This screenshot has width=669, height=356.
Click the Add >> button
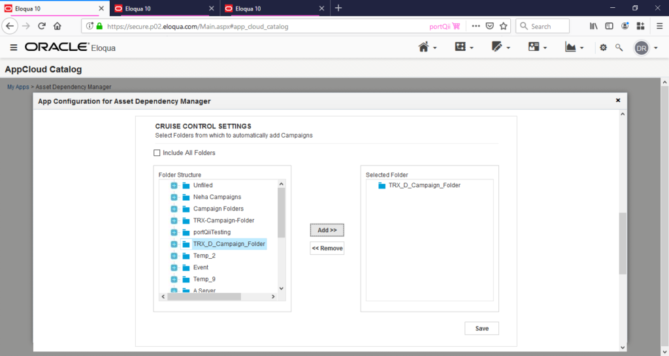[x=327, y=230]
